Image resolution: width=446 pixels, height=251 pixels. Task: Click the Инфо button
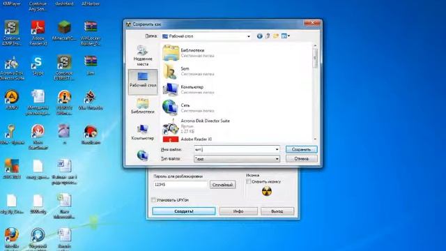[x=238, y=211]
